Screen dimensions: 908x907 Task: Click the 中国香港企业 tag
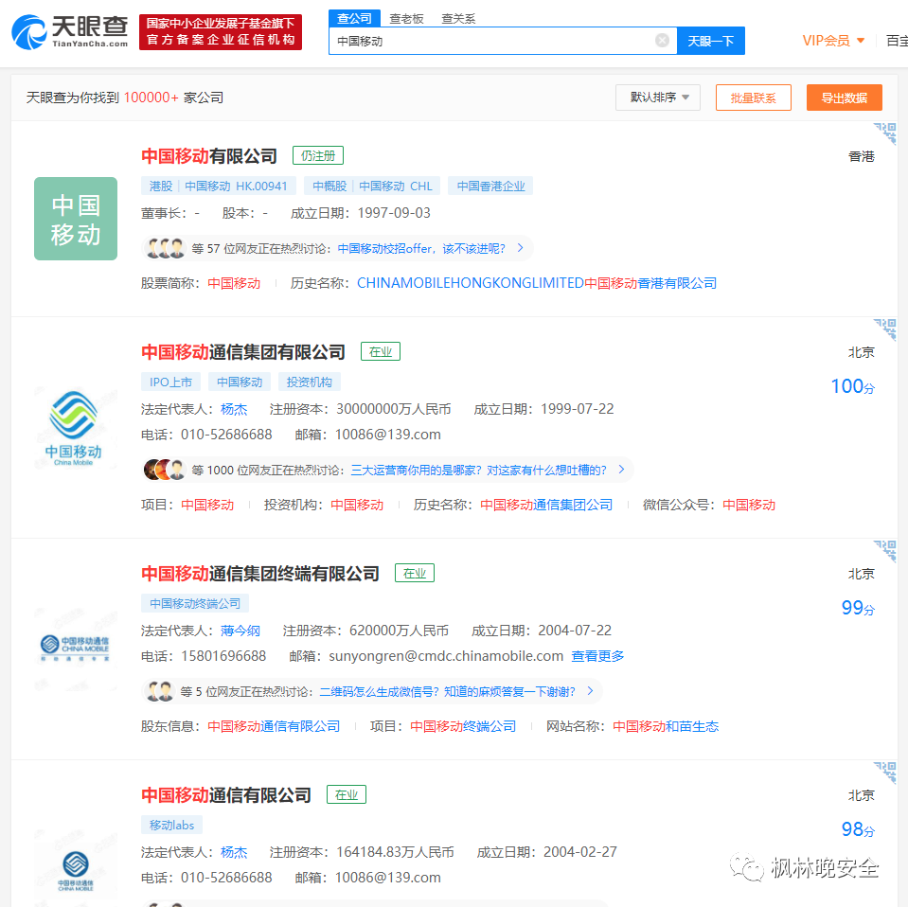click(x=490, y=186)
